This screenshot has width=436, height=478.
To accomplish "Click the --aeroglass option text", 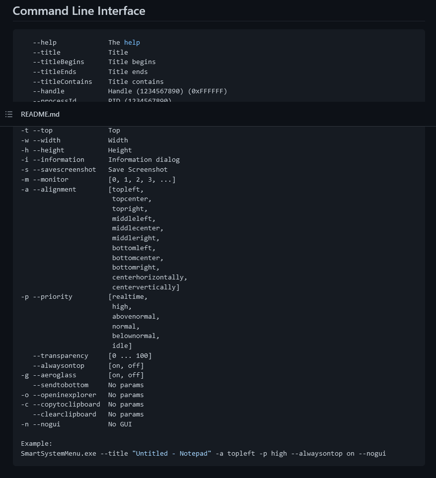I will (x=55, y=375).
